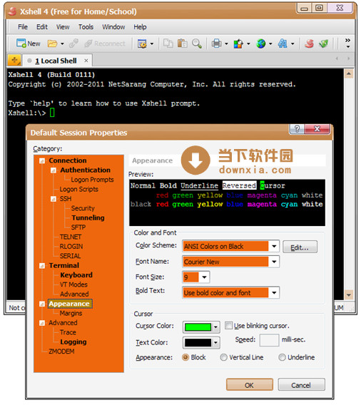
Task: Select Security under SSH
Action: point(83,208)
